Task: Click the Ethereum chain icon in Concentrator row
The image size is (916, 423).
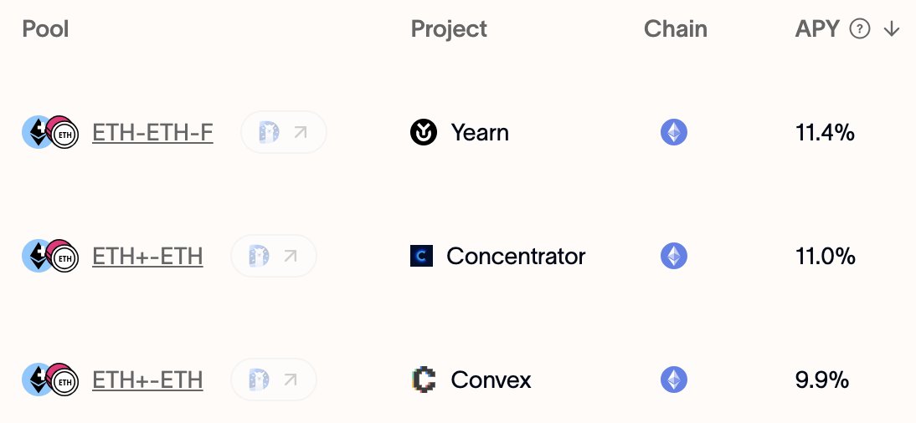Action: click(x=673, y=256)
